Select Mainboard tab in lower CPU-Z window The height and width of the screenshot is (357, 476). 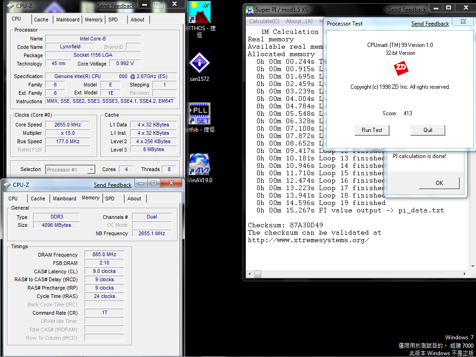64,198
